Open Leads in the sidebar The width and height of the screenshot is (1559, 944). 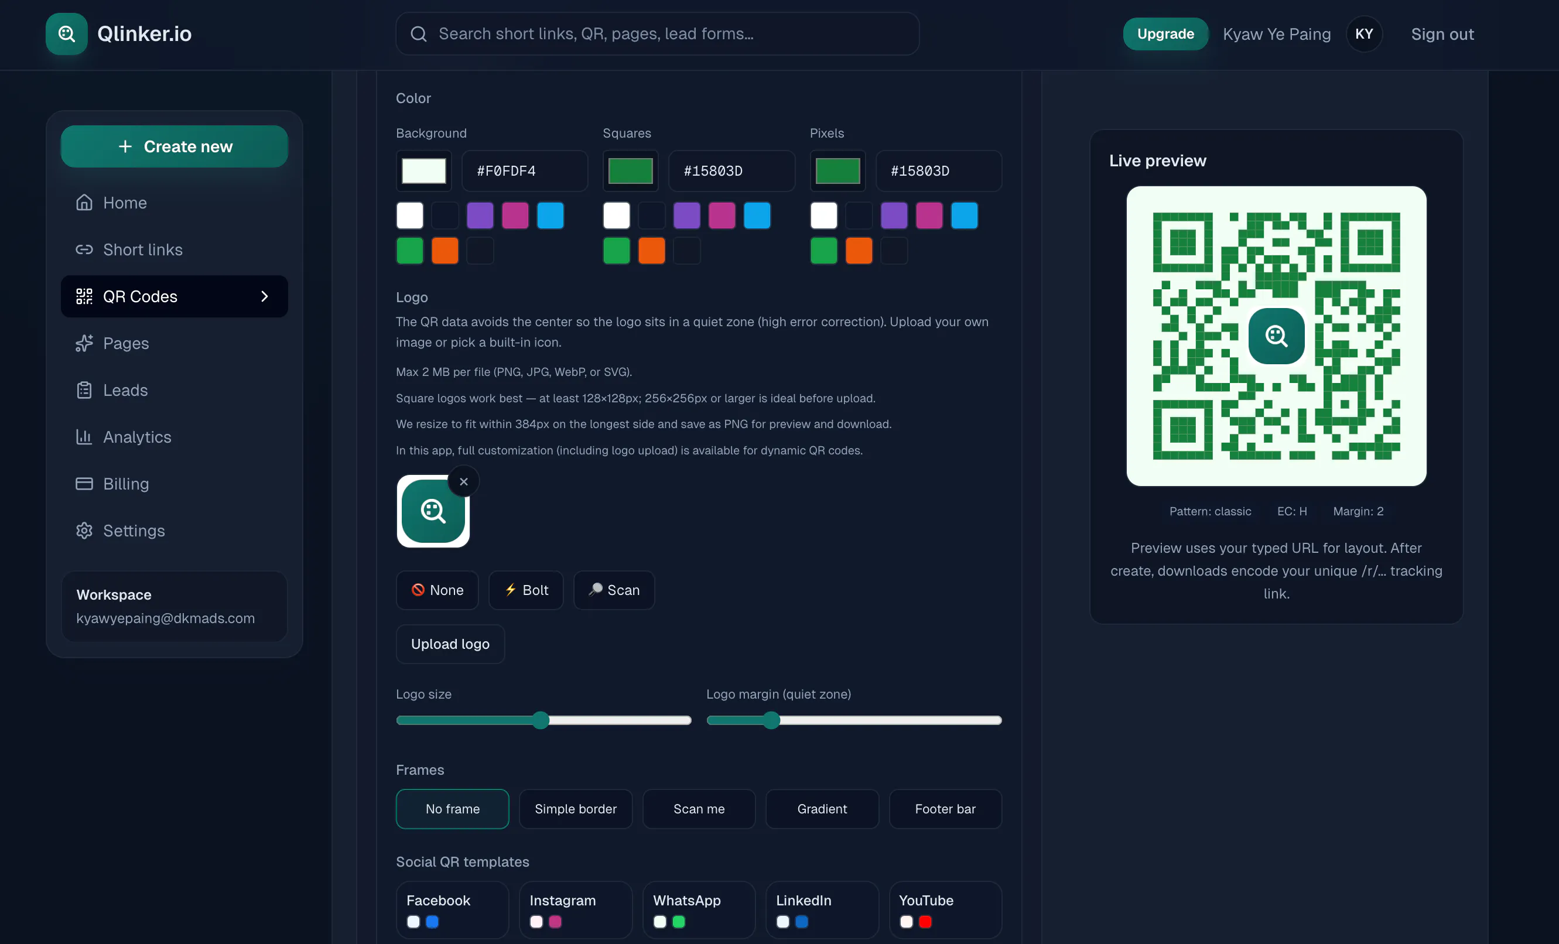coord(174,390)
